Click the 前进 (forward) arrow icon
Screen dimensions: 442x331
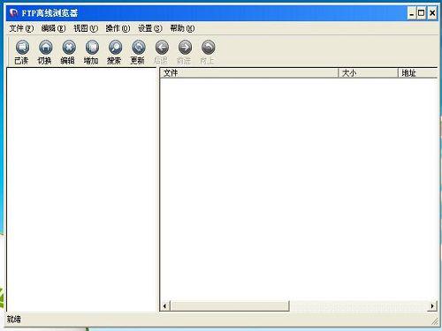coord(185,48)
